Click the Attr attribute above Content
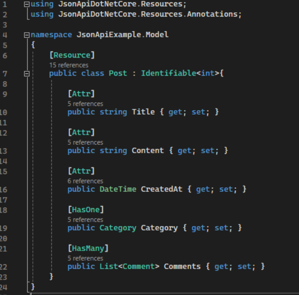 point(81,133)
